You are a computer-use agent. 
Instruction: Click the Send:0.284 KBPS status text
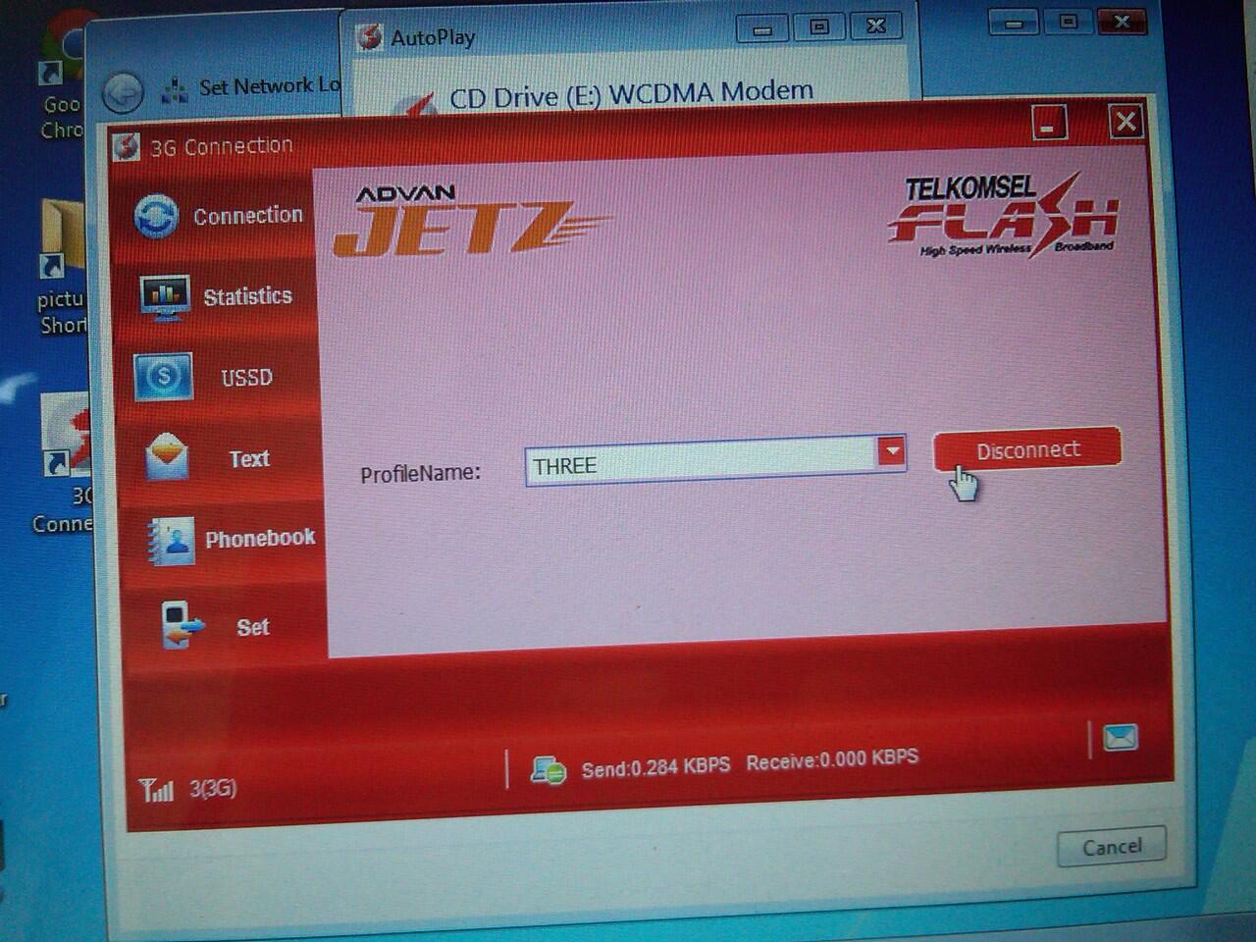coord(655,766)
